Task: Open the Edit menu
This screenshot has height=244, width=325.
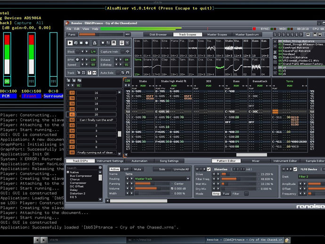Action: [77, 29]
